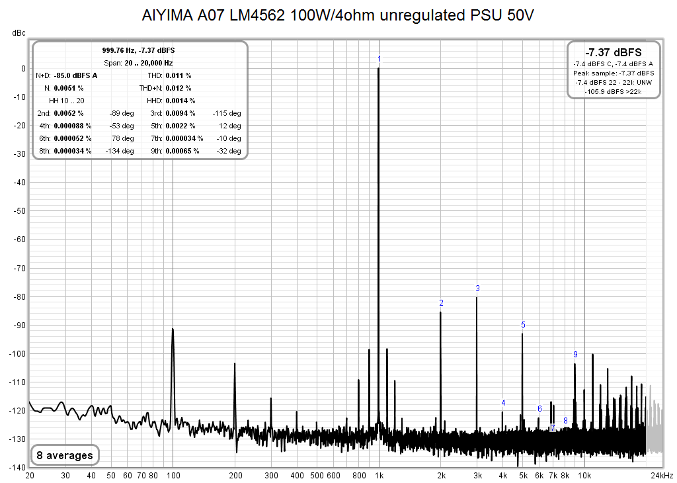677x483 pixels.
Task: Select harmonic marker 2 above the 2k peak
Action: 441,303
